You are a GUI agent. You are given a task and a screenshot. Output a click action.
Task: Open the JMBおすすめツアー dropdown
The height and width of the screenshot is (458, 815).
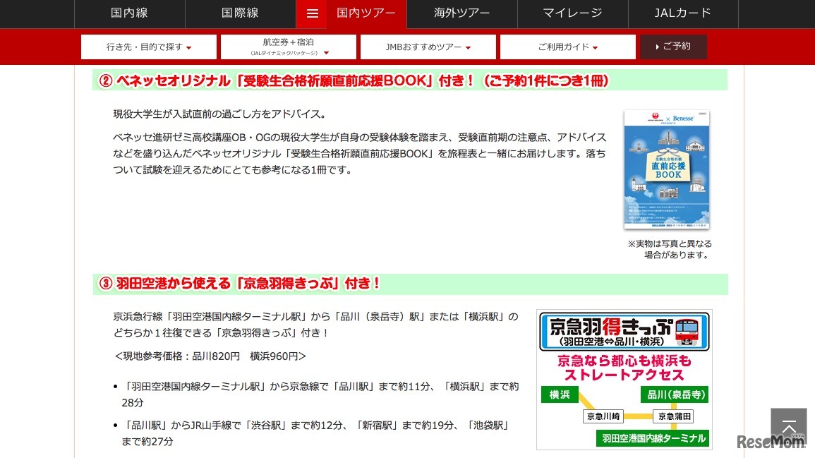pyautogui.click(x=428, y=47)
